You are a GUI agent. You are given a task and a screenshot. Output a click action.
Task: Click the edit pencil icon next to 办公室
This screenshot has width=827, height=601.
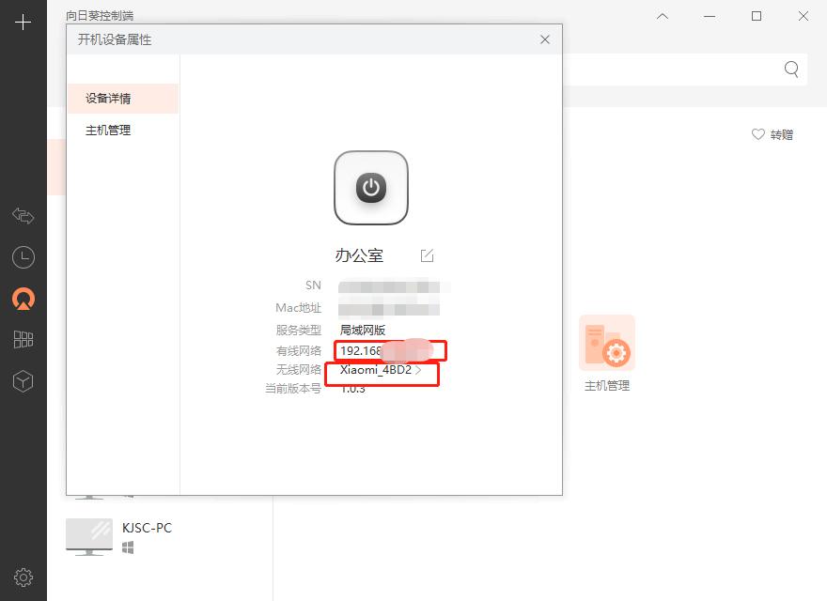coord(428,254)
